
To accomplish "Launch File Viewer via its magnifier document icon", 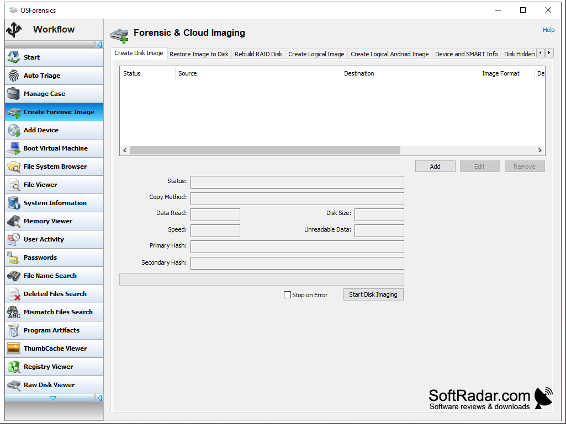I will (x=14, y=185).
